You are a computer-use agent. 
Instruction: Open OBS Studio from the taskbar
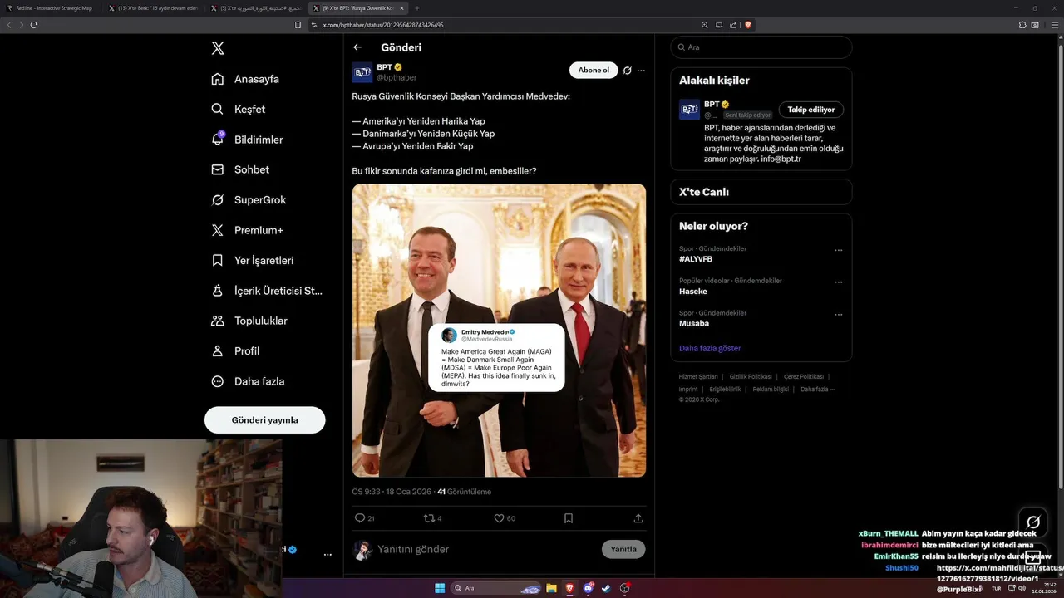[625, 588]
